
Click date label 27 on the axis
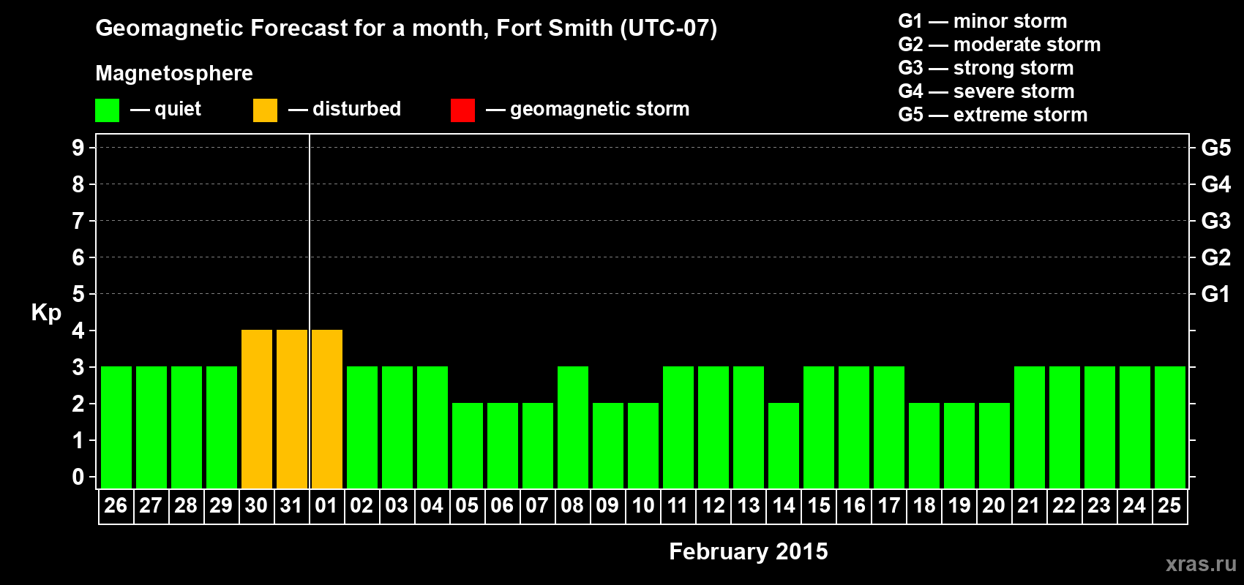pyautogui.click(x=151, y=505)
